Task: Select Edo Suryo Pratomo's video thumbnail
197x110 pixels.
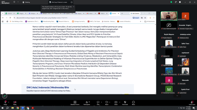Action: 169,16
